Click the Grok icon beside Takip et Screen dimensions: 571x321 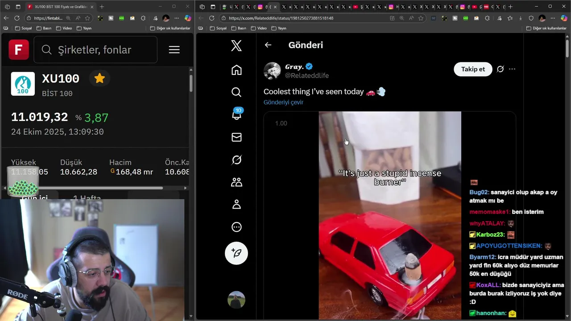point(501,69)
